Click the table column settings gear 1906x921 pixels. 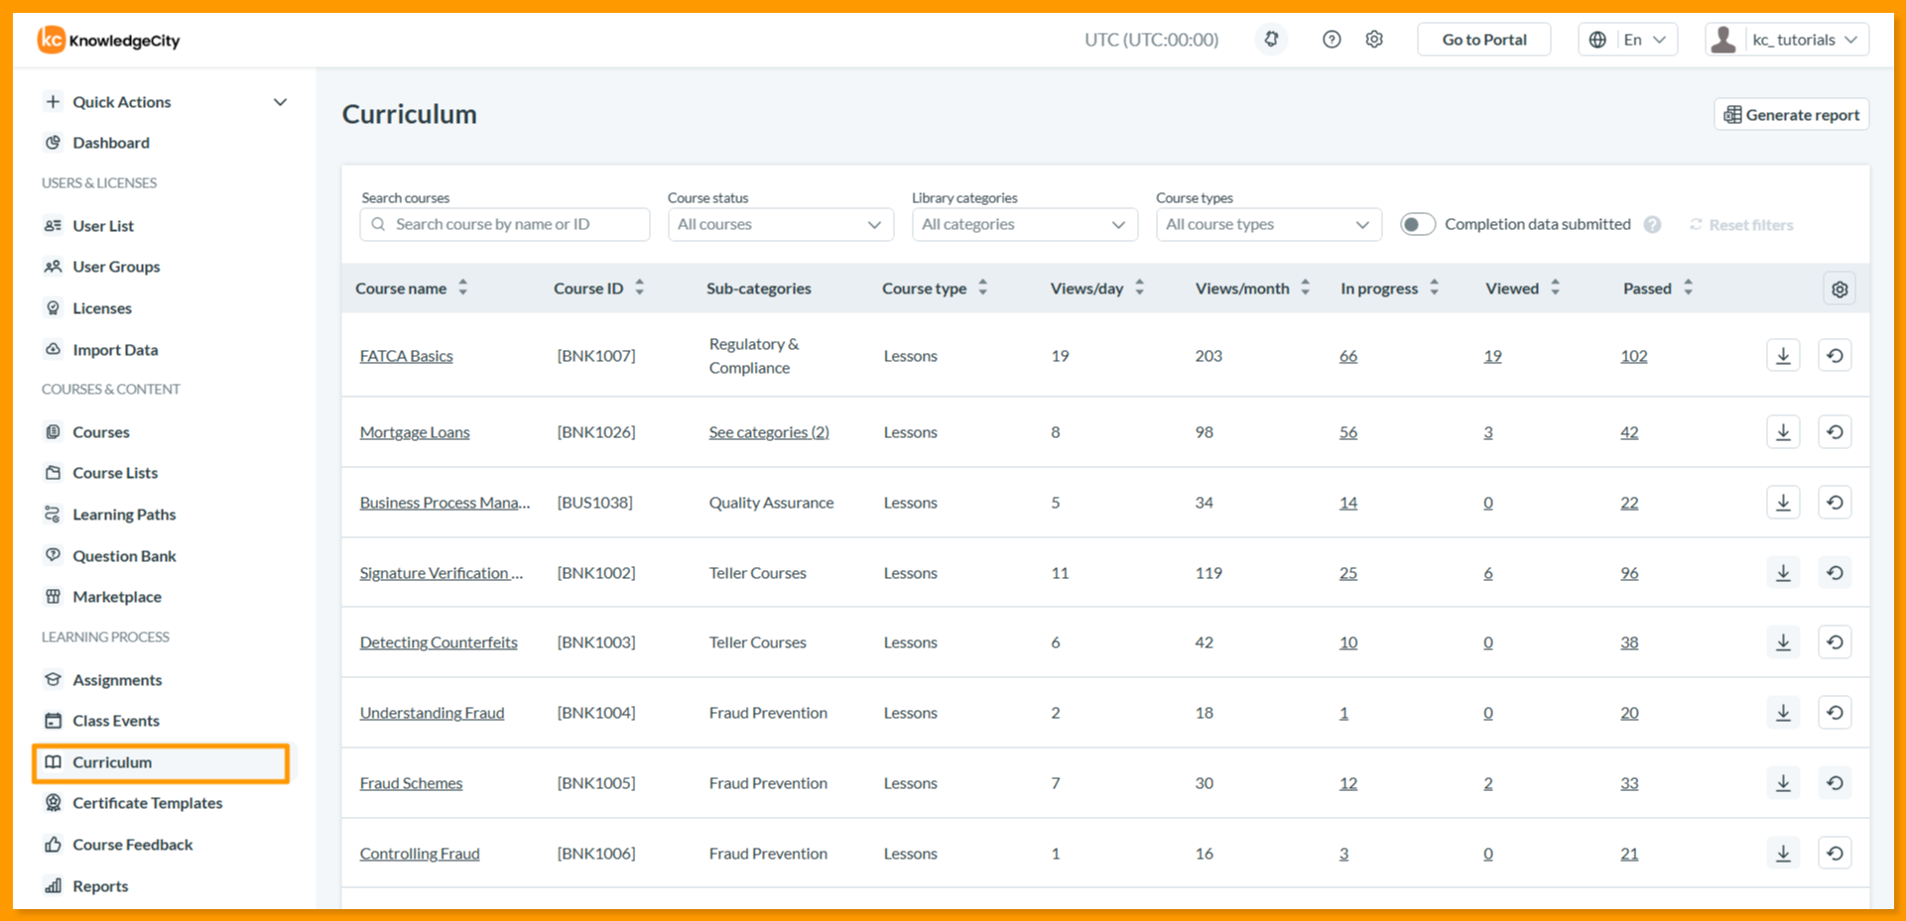[1840, 289]
